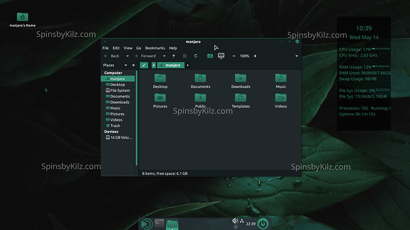Open the Bookmarks menu
The image size is (410, 230).
coord(155,48)
